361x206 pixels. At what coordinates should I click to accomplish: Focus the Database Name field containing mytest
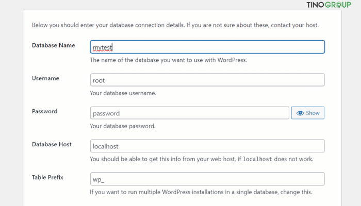(207, 47)
